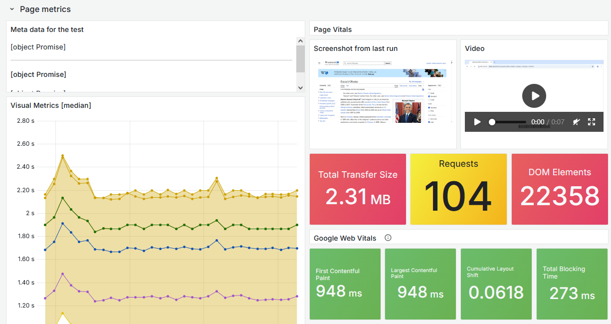Click the Video panel title
Image resolution: width=611 pixels, height=324 pixels.
(x=474, y=48)
